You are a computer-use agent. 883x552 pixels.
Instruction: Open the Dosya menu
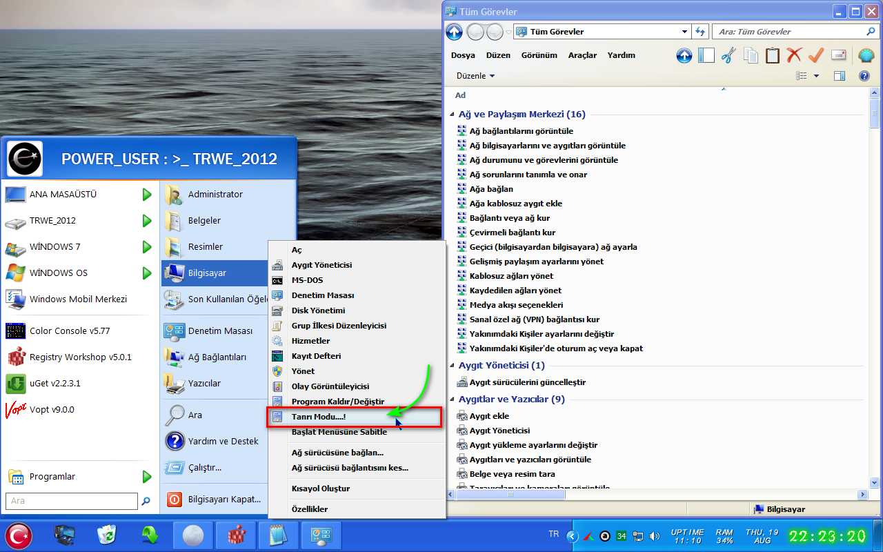(x=463, y=55)
